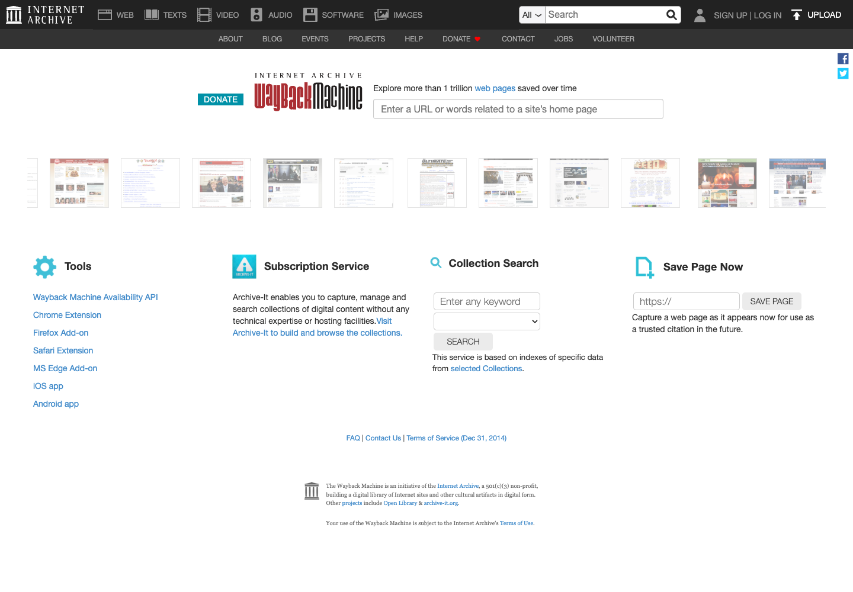The height and width of the screenshot is (592, 853).
Task: Open the Software floppy disk icon
Action: [310, 15]
